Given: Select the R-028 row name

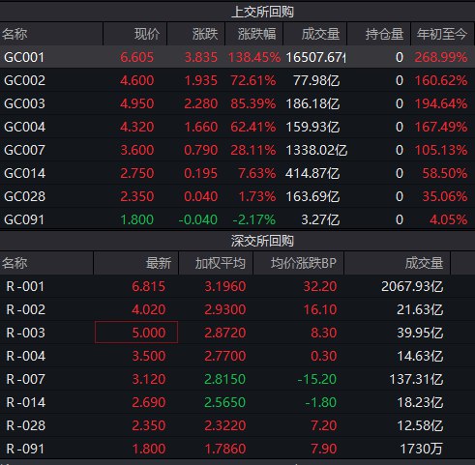Looking at the screenshot, I should (25, 425).
